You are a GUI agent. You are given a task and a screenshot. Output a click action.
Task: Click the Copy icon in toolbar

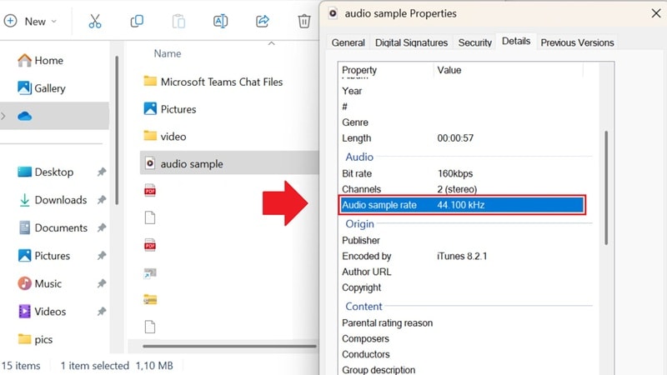(137, 21)
